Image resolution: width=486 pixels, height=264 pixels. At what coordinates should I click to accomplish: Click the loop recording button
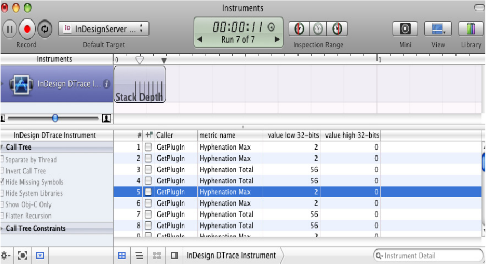coord(44,28)
